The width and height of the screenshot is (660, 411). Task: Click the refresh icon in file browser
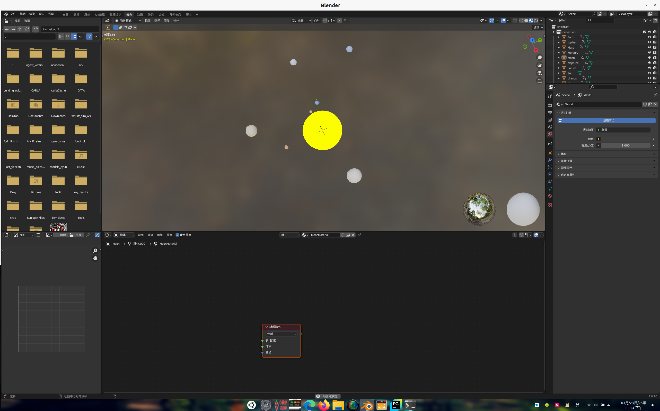(x=27, y=29)
